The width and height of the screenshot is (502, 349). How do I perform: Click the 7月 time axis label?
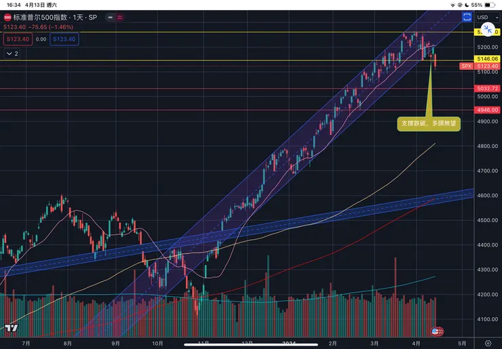point(26,344)
